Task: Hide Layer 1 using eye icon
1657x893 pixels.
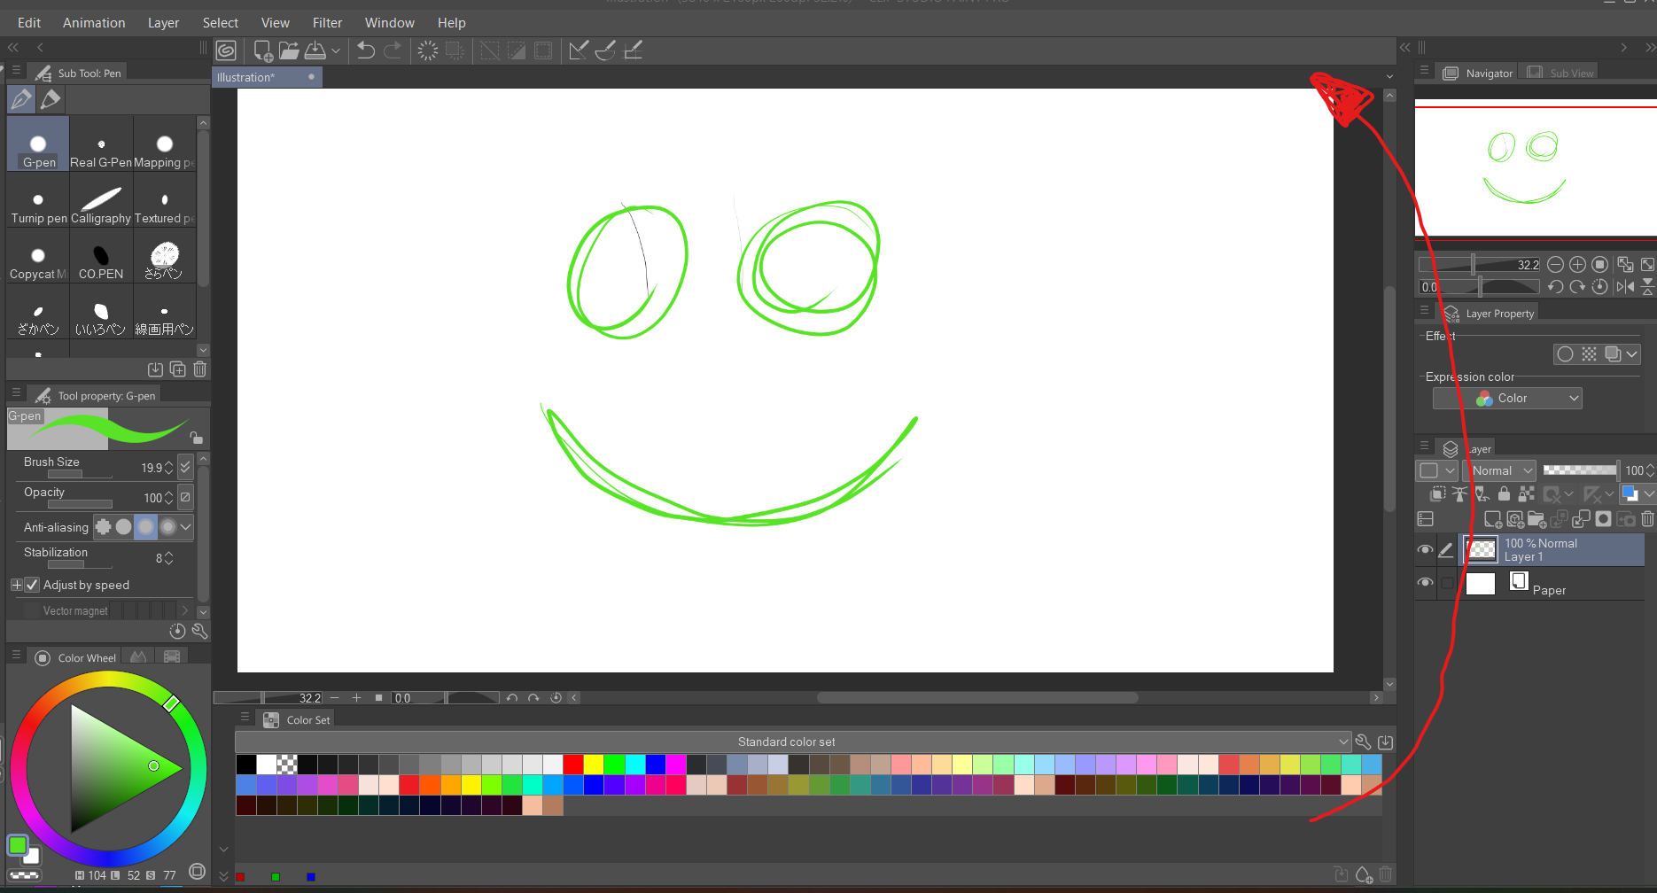Action: (x=1425, y=550)
